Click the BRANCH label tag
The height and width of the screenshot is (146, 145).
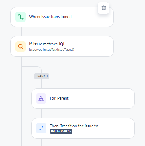click(42, 76)
